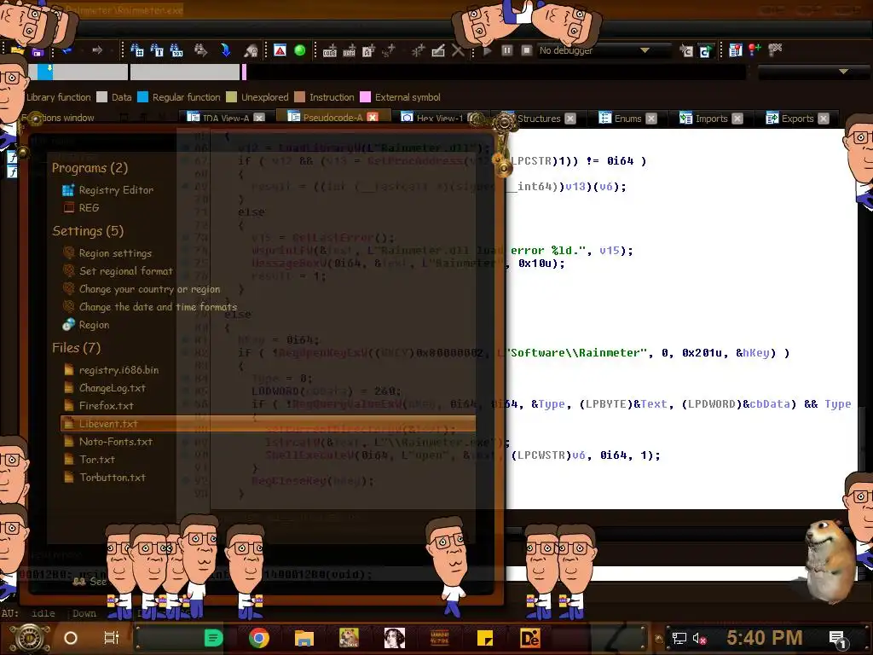Click the Cortana circle taskbar icon
Screen dimensions: 873x655
point(71,638)
